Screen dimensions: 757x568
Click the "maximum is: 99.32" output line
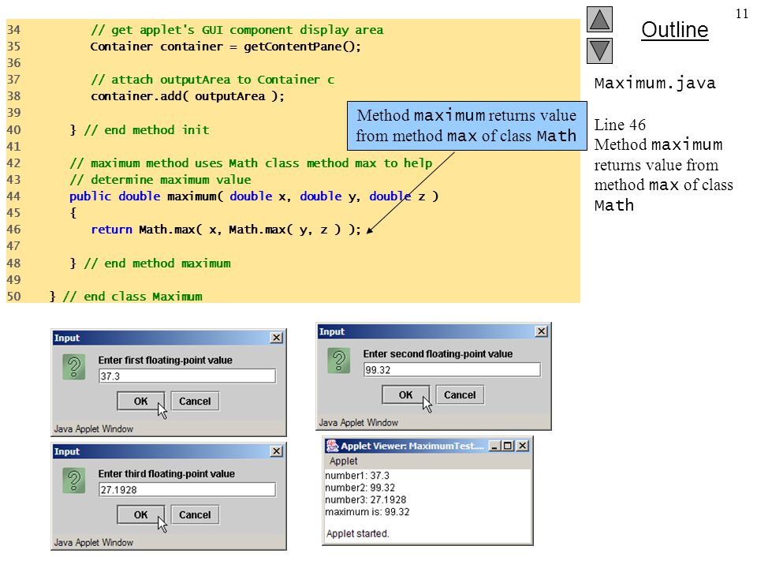pyautogui.click(x=367, y=511)
